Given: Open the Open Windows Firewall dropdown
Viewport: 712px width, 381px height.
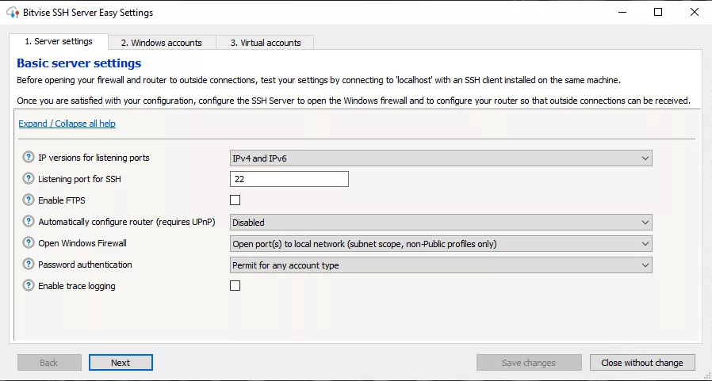Looking at the screenshot, I should (441, 244).
